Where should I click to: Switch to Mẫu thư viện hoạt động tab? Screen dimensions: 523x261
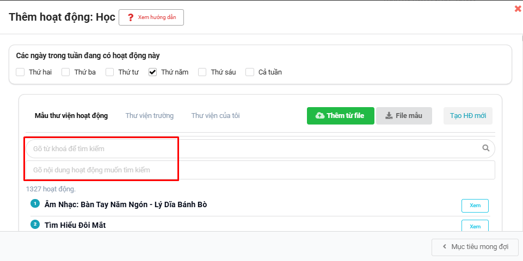(x=71, y=116)
